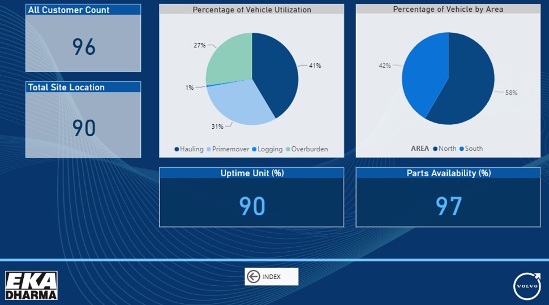
Task: Click the Eka Dharma logo
Action: pos(31,285)
